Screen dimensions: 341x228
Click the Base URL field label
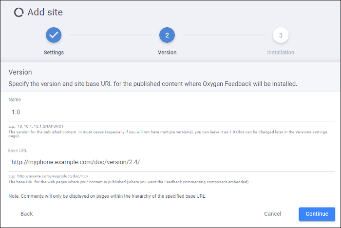click(18, 150)
